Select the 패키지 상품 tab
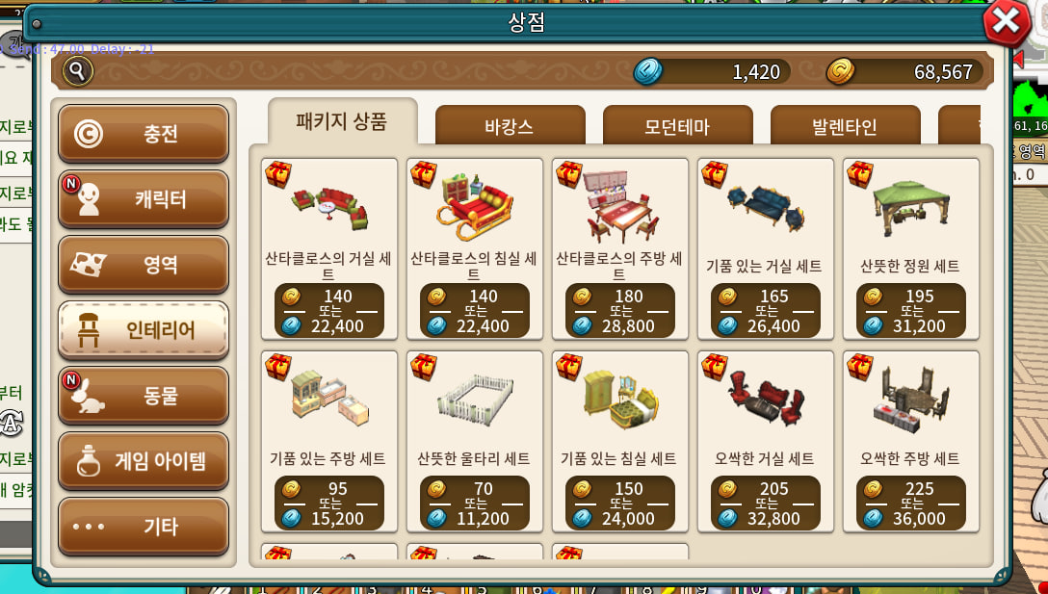 [342, 121]
